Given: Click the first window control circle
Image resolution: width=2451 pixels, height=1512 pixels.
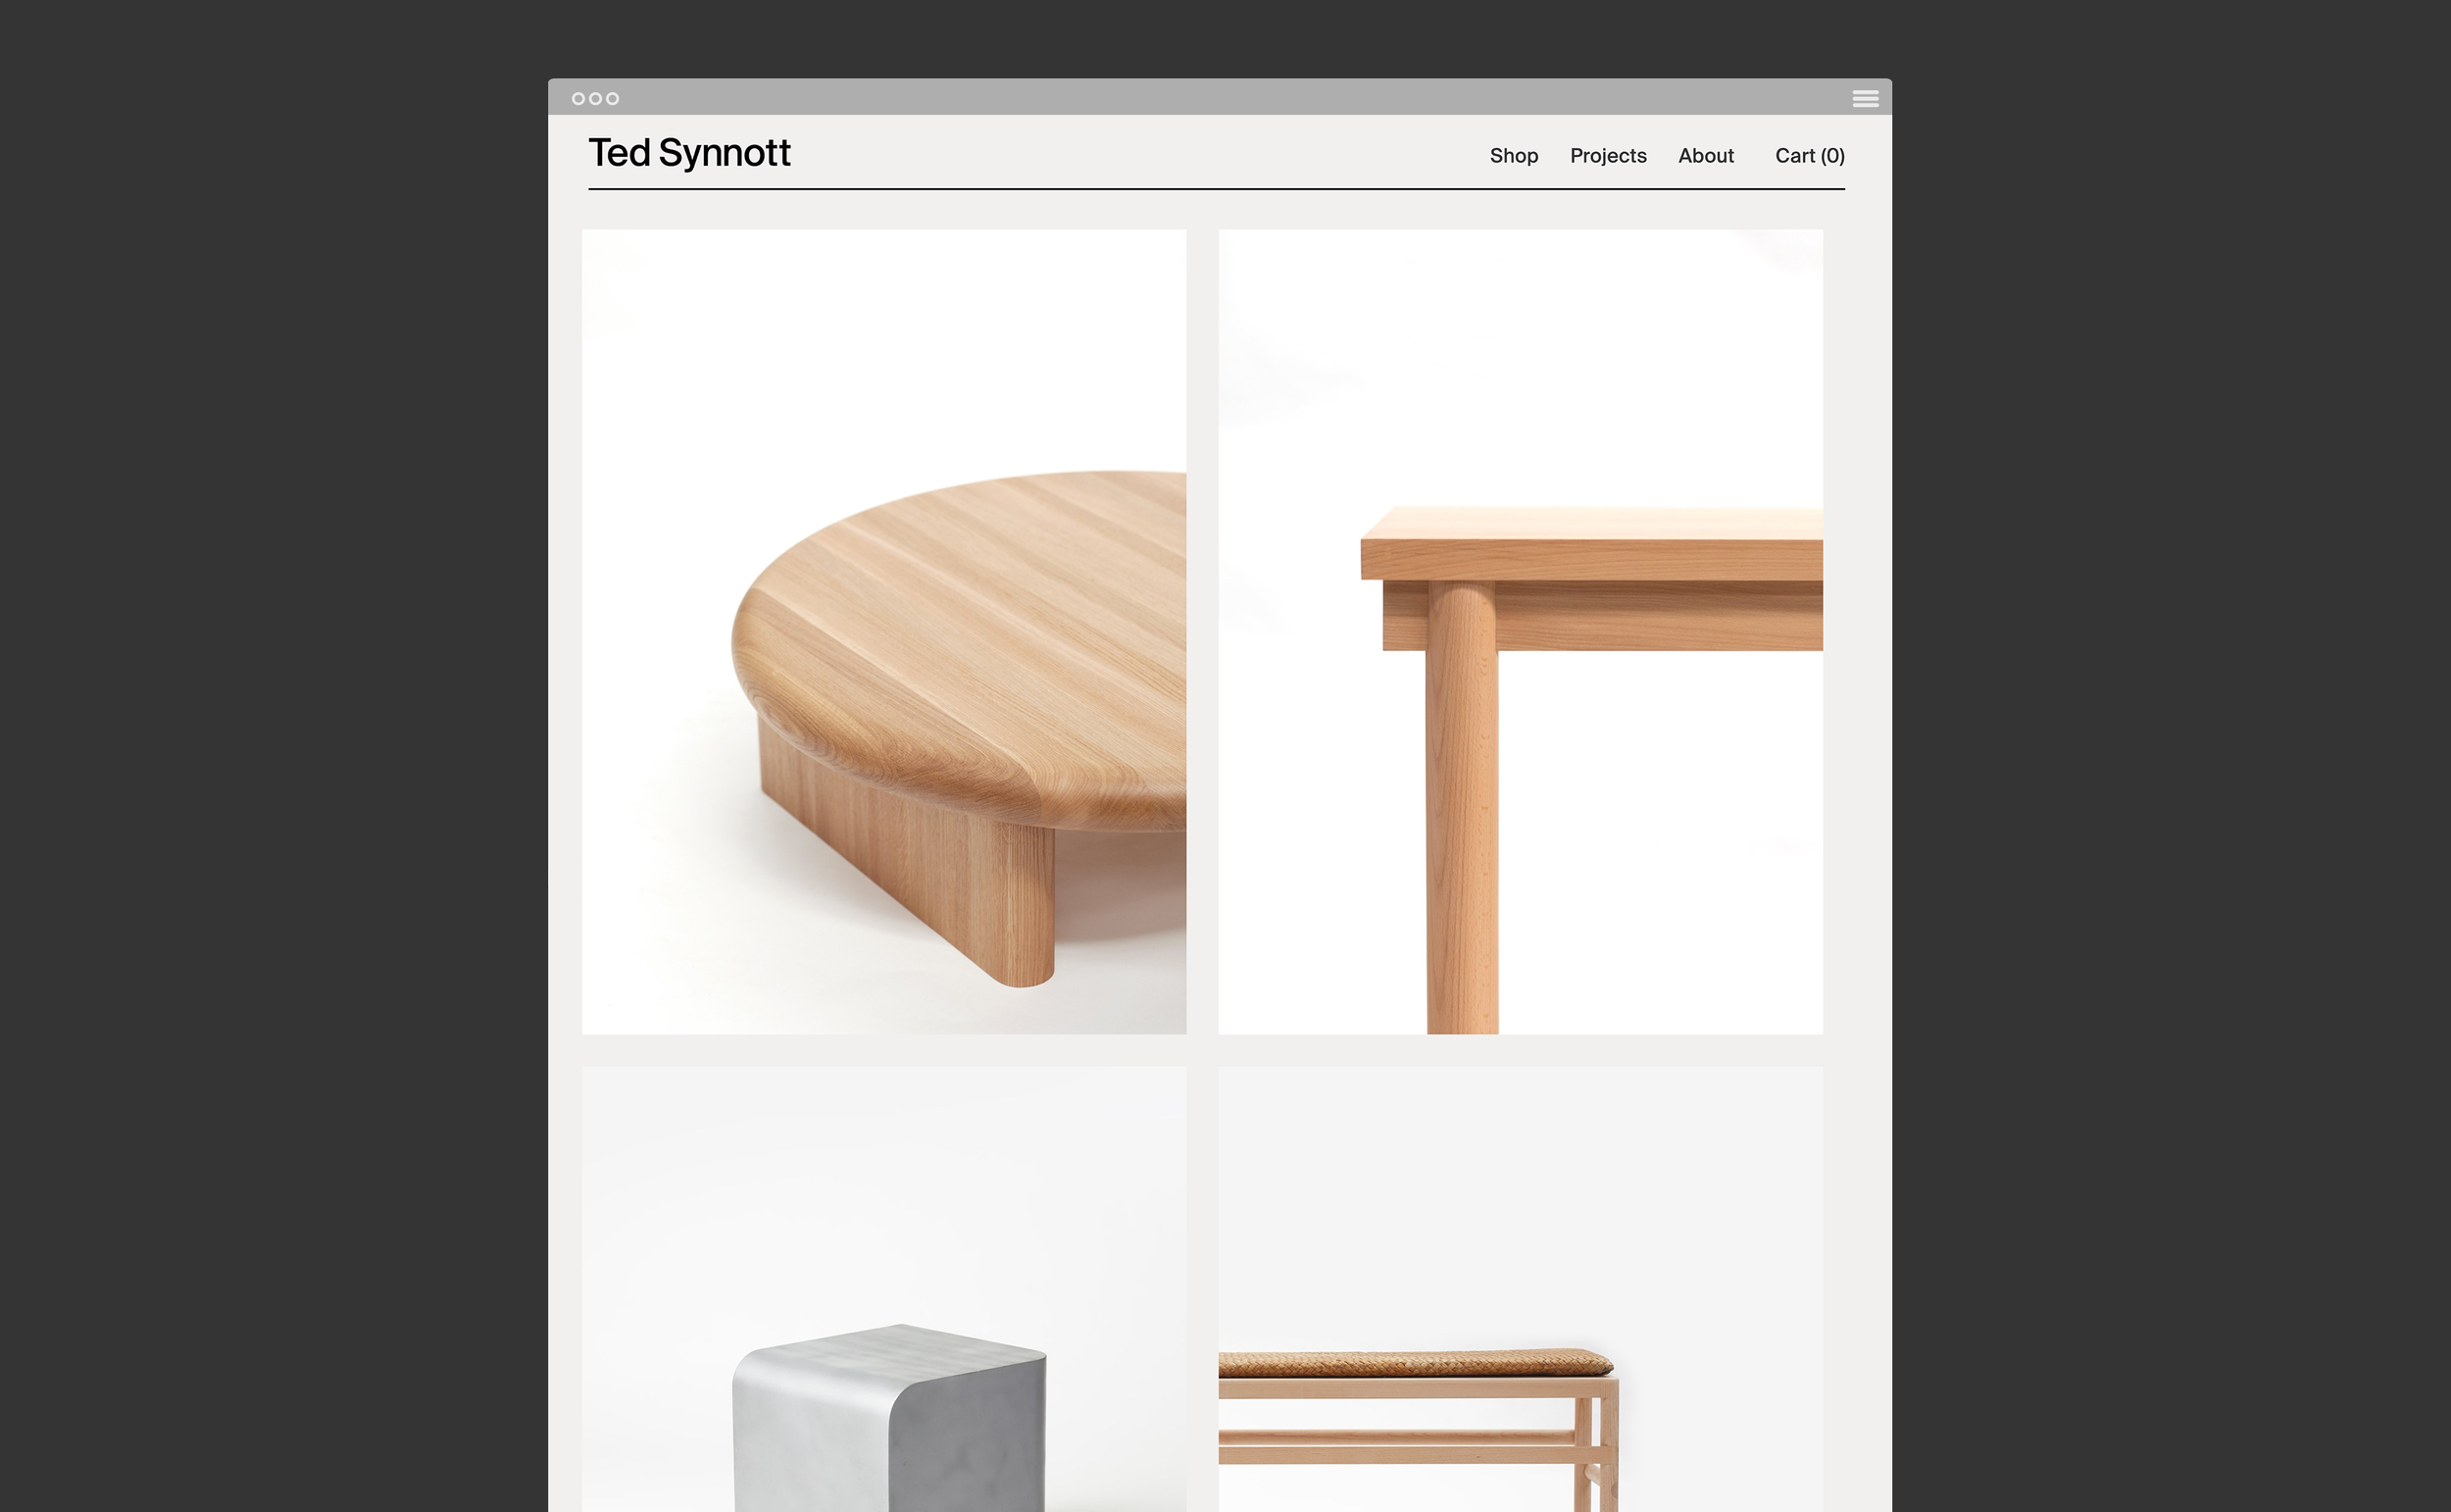Looking at the screenshot, I should click(x=577, y=98).
